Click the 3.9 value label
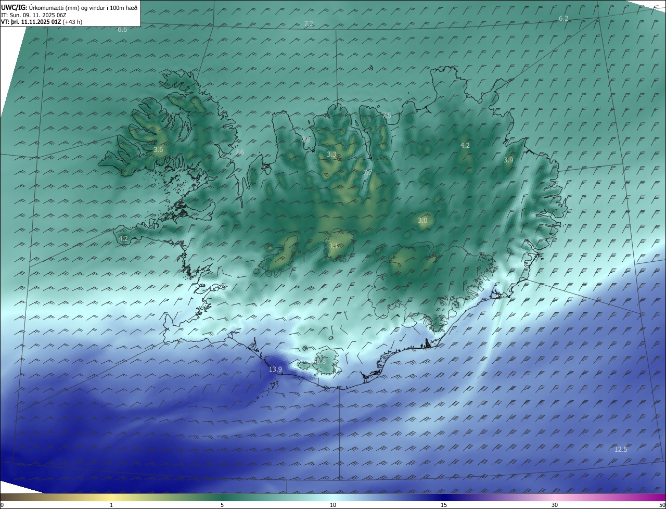This screenshot has width=666, height=509. coord(508,160)
